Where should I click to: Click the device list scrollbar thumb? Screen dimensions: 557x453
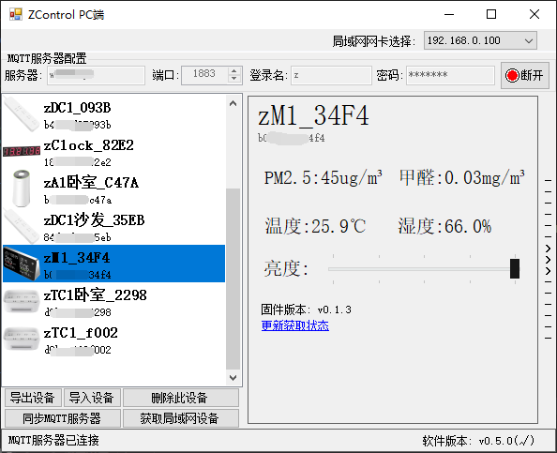[x=233, y=279]
